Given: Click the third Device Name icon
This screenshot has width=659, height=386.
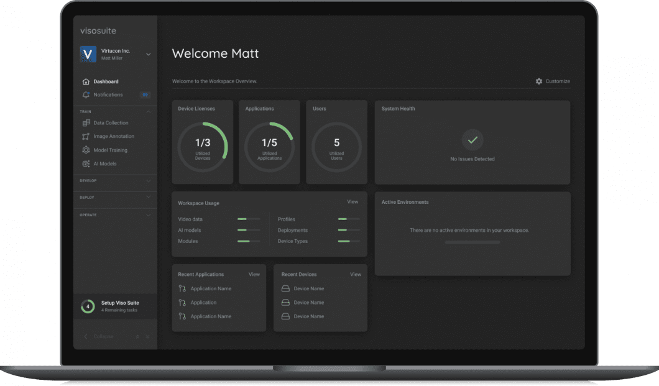Looking at the screenshot, I should click(285, 316).
